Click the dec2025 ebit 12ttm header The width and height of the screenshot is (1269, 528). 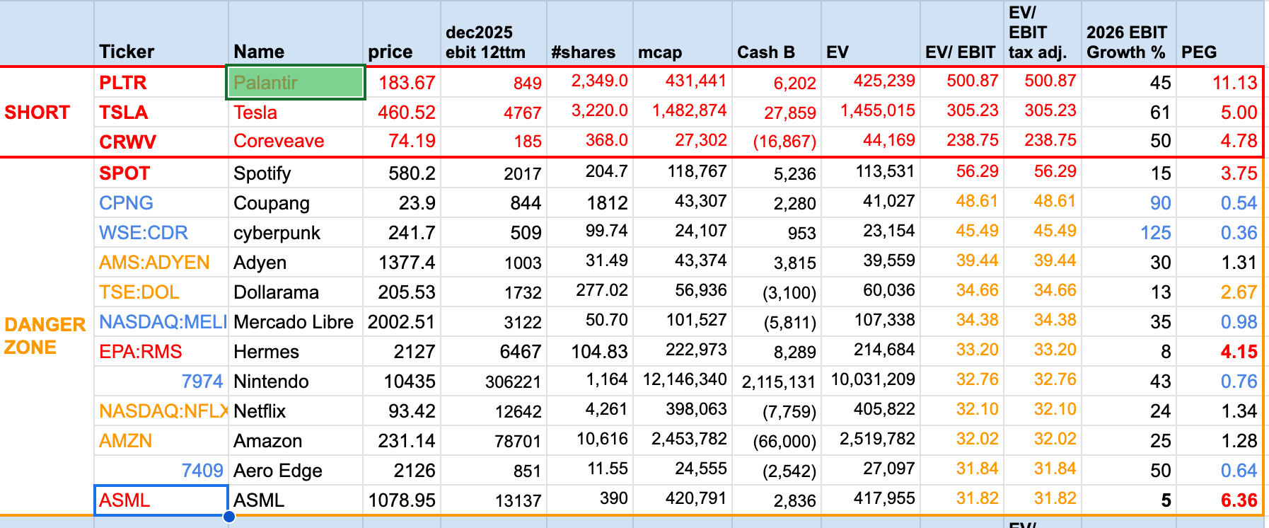tap(494, 34)
